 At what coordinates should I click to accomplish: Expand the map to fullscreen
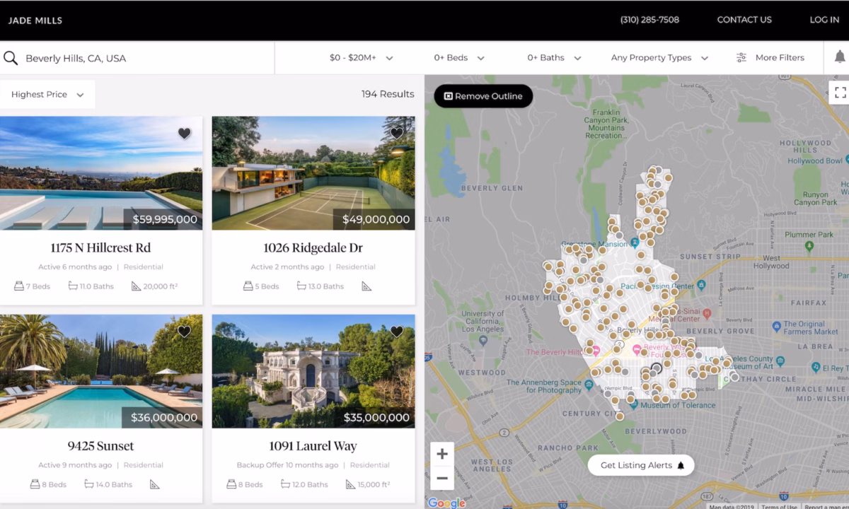point(841,92)
